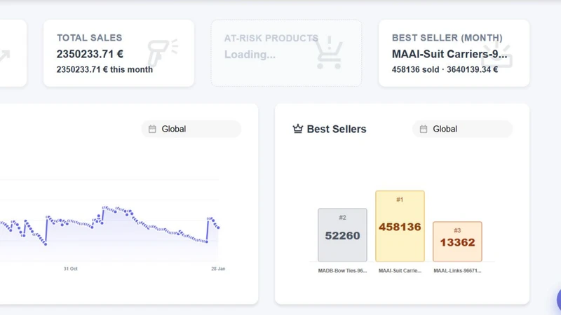Click the 458136 sold · 3640139.34 € text
This screenshot has height=315, width=561.
click(445, 69)
